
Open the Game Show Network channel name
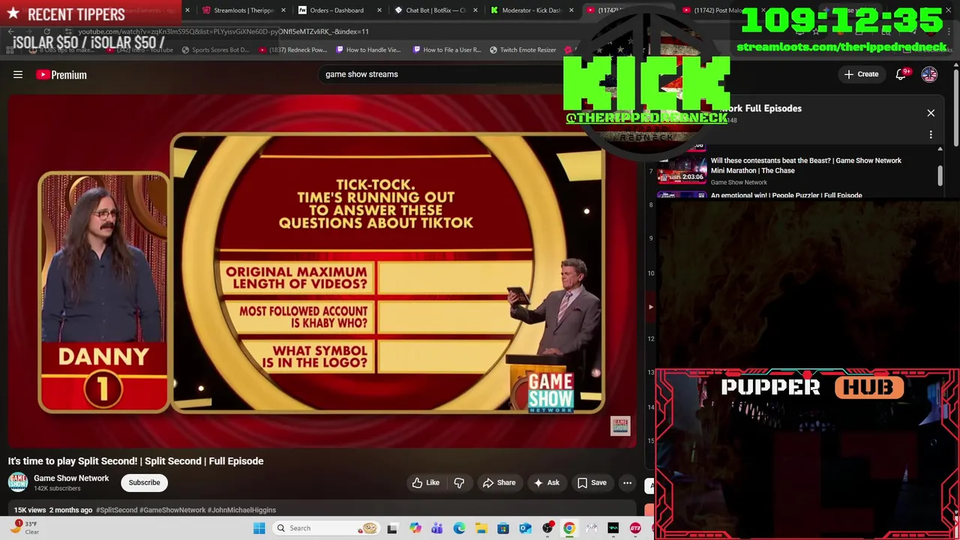[x=71, y=478]
